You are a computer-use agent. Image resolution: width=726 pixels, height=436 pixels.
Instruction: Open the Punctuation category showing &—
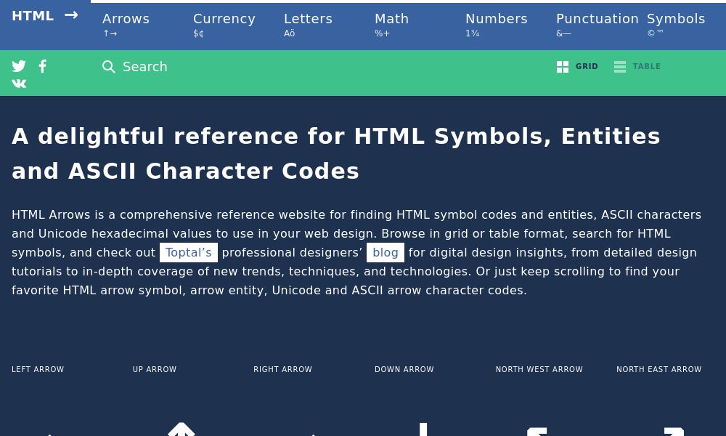click(597, 24)
